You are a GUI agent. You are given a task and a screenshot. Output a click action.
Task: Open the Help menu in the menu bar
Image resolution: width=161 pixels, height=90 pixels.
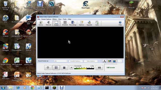(69, 19)
